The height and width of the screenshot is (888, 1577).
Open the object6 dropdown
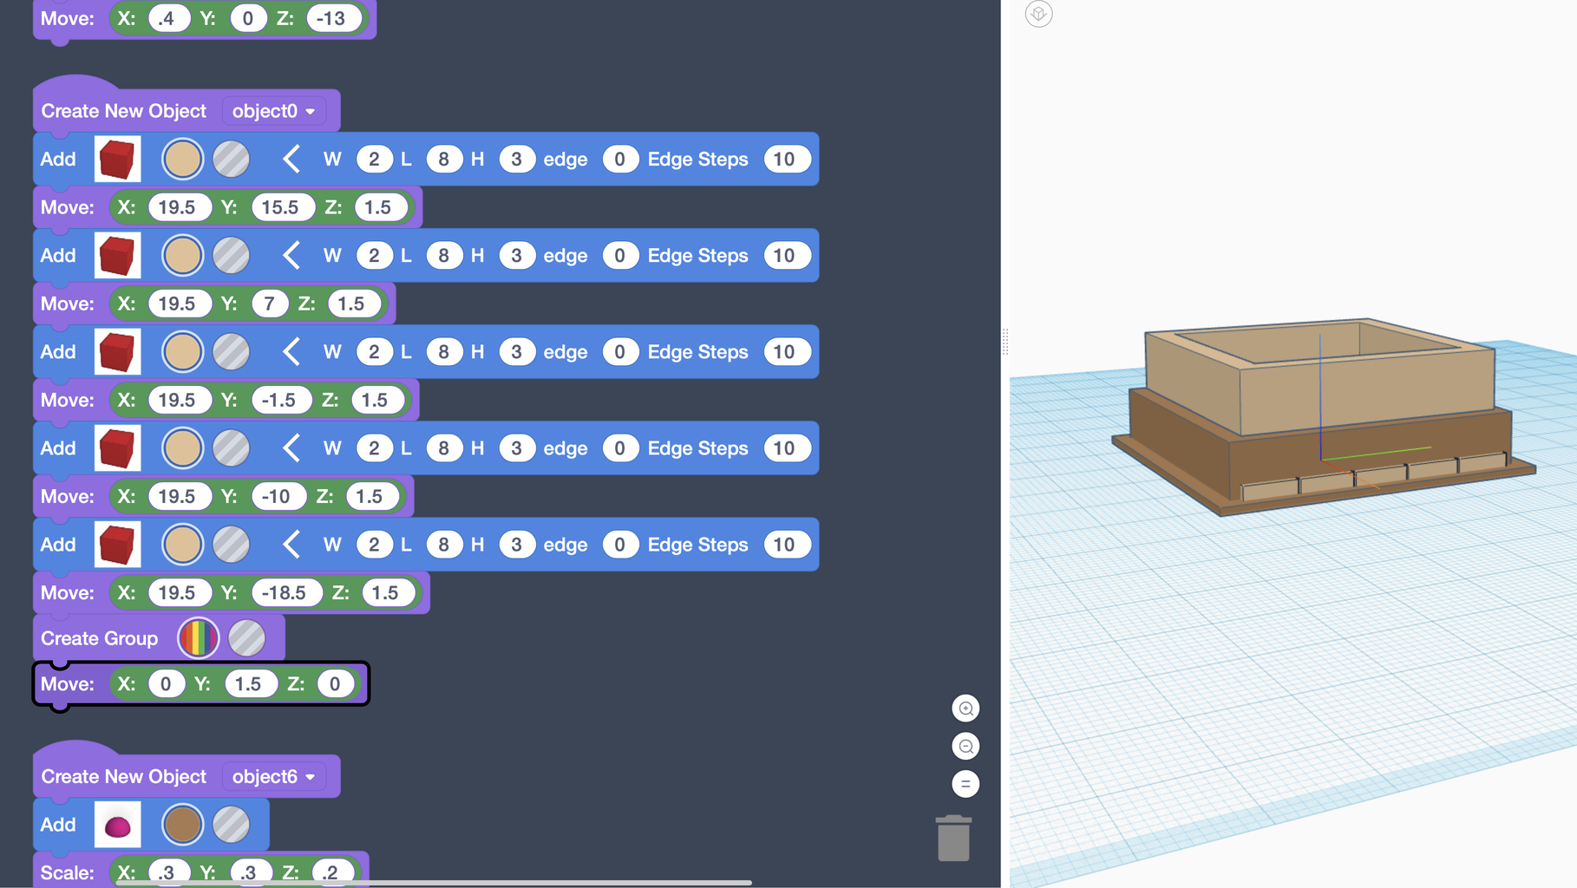273,776
